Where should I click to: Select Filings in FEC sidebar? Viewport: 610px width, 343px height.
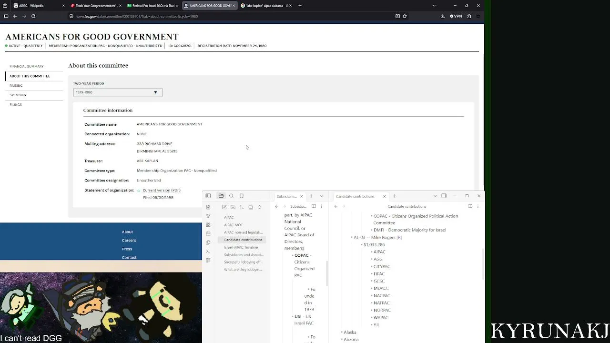coord(16,104)
